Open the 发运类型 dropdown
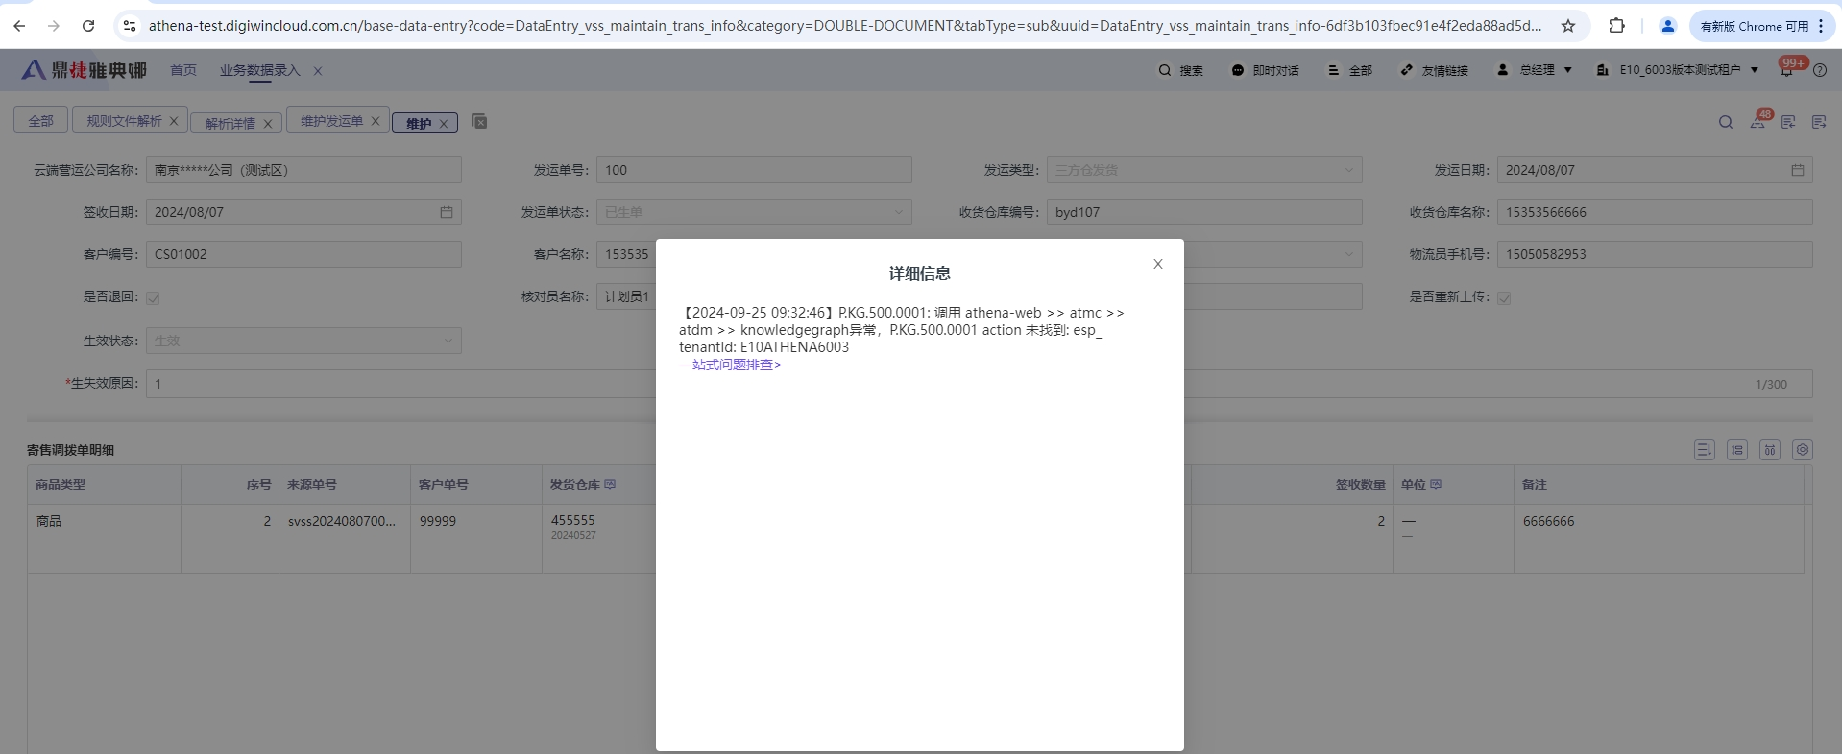Image resolution: width=1842 pixels, height=754 pixels. tap(1204, 170)
